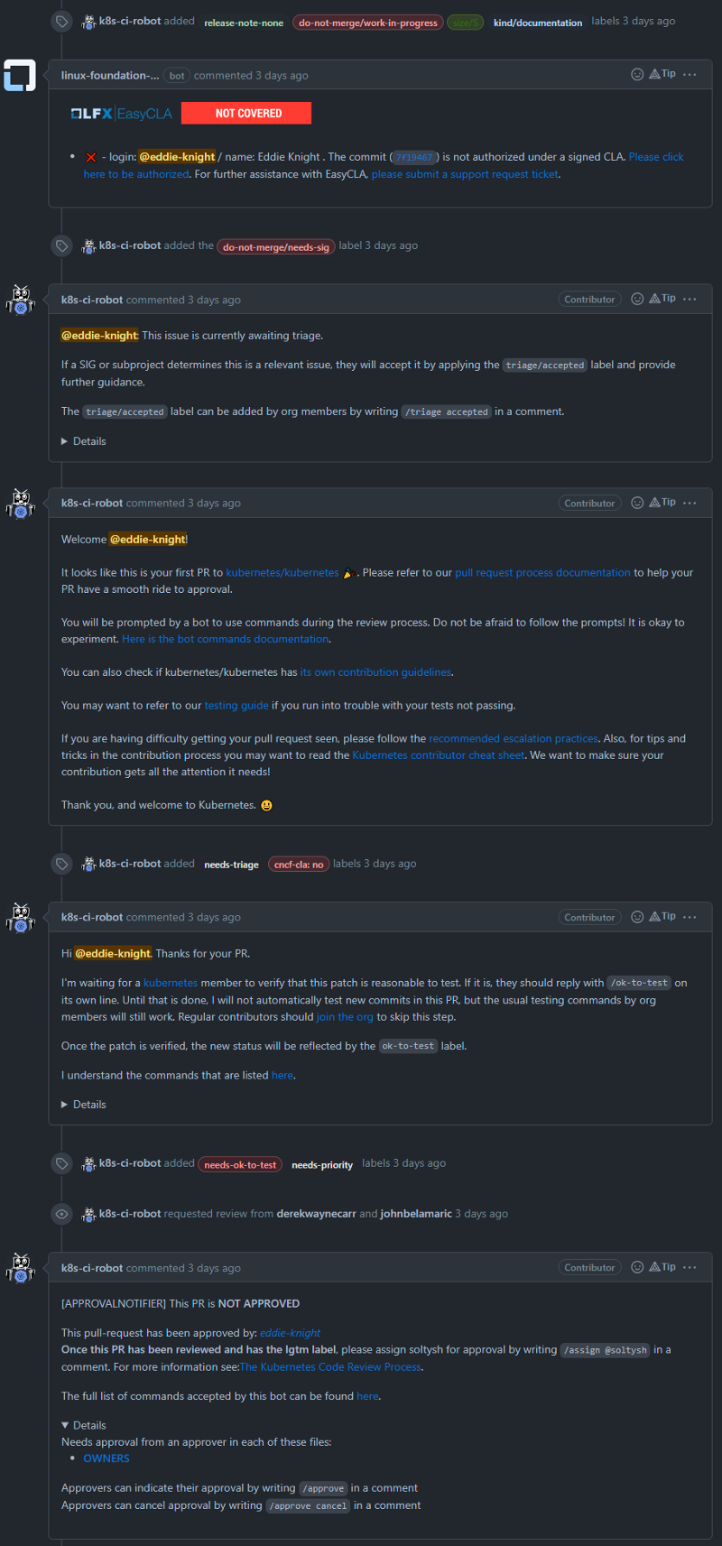Open emoji reaction picker on linux-foundation comment
This screenshot has height=1546, width=722.
637,74
